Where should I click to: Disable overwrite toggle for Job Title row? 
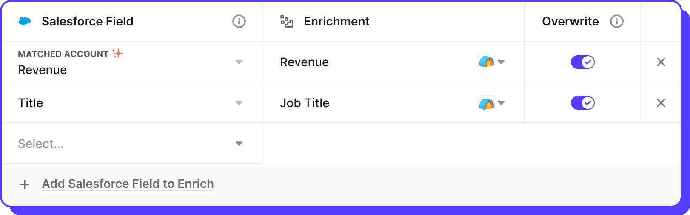pos(583,103)
